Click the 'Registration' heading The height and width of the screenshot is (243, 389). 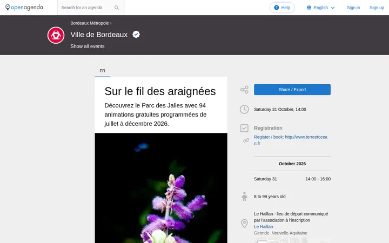pyautogui.click(x=268, y=128)
